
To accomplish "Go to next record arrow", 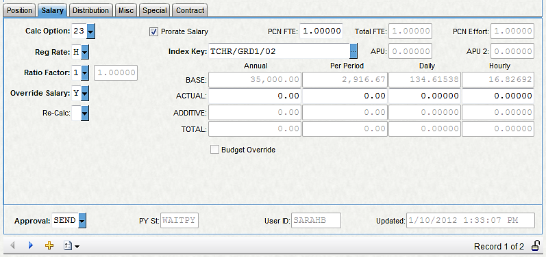I will (31, 246).
